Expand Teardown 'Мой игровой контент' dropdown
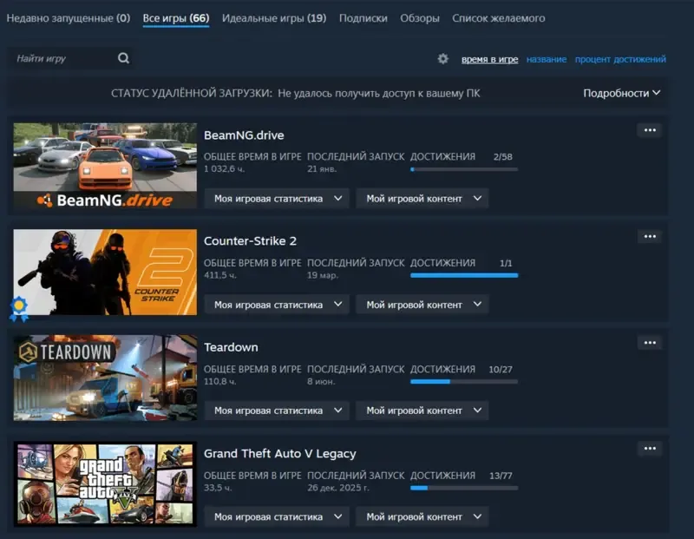Image resolution: width=694 pixels, height=539 pixels. point(422,411)
